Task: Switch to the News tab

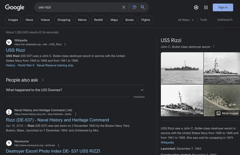Action: click(29, 20)
